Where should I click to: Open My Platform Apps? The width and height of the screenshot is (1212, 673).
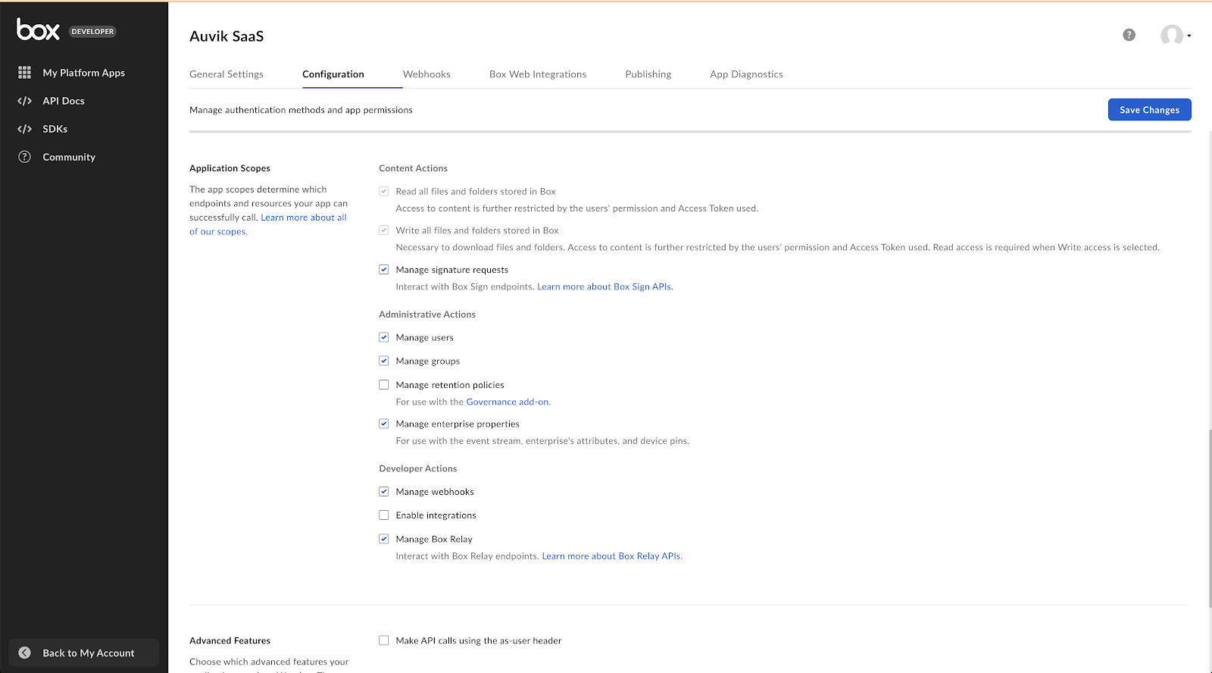(x=83, y=73)
